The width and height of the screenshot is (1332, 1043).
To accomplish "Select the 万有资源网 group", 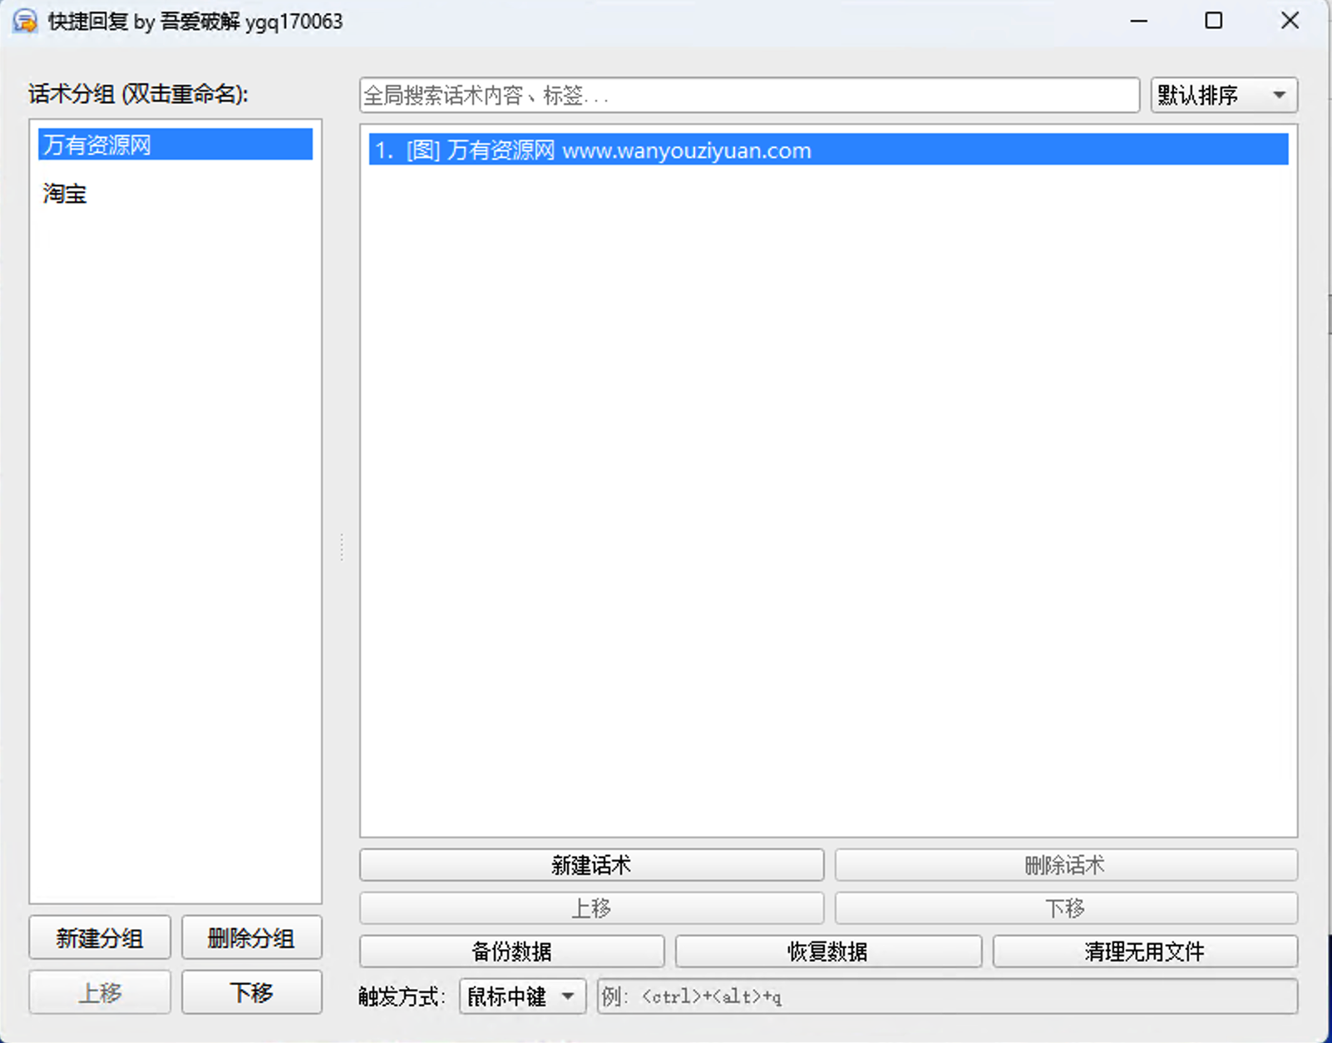I will pos(175,145).
